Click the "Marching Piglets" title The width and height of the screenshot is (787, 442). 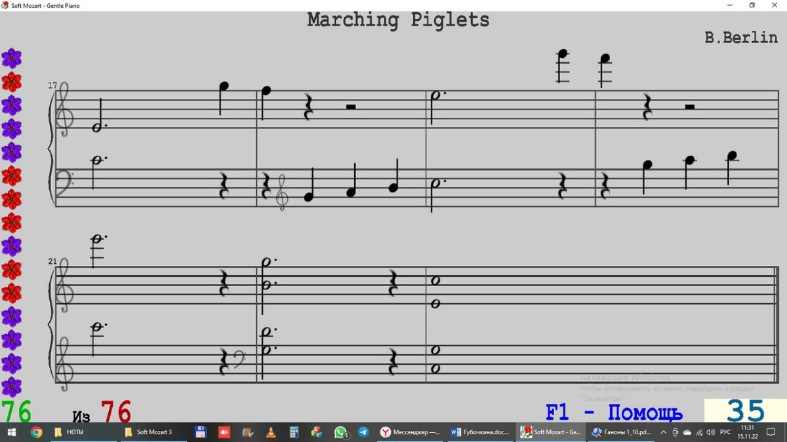399,20
